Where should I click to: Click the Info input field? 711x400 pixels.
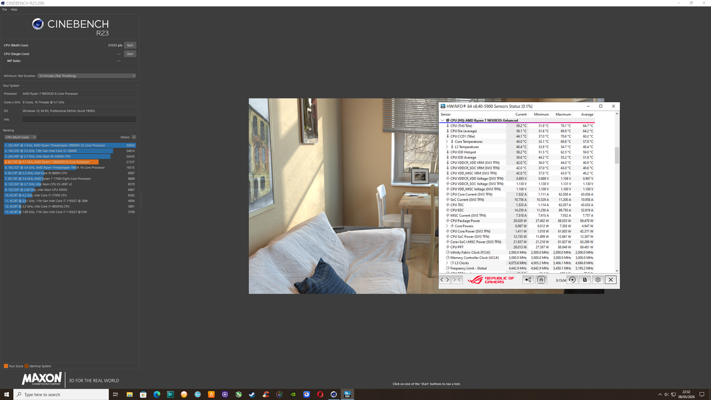(x=79, y=119)
